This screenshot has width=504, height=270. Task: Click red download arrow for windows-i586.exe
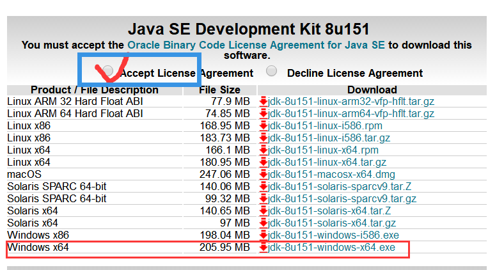(x=264, y=235)
